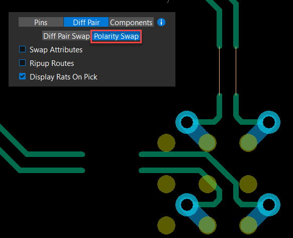293x238 pixels.
Task: Enable the Ripup Routes checkbox
Action: [x=23, y=63]
